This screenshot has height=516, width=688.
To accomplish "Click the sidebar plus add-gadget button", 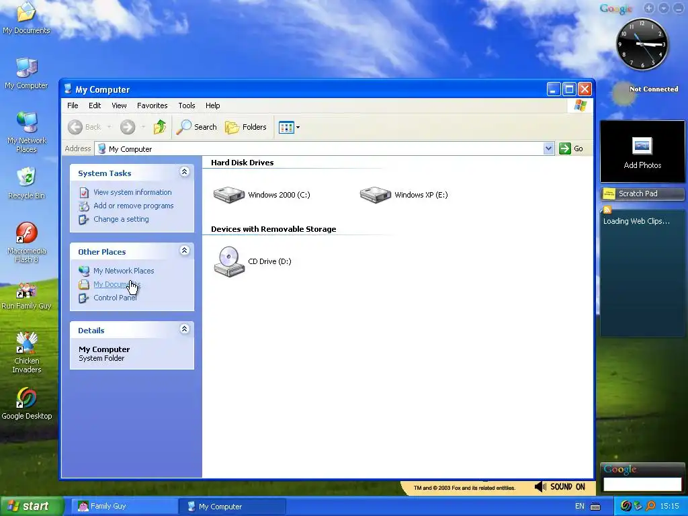I will 649,8.
